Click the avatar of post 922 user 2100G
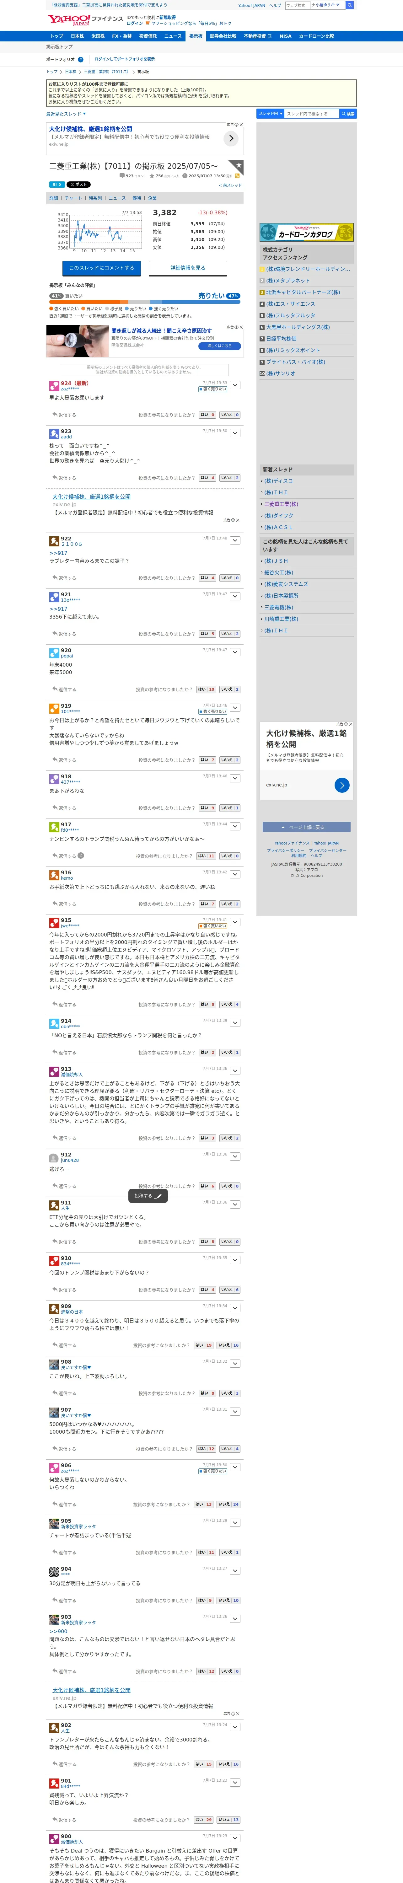The image size is (403, 1883). pos(54,541)
